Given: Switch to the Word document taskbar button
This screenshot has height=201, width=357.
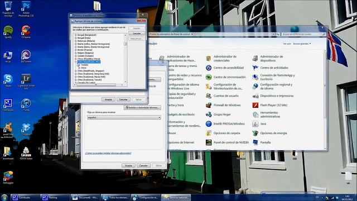Looking at the screenshot, I should [x=85, y=198].
